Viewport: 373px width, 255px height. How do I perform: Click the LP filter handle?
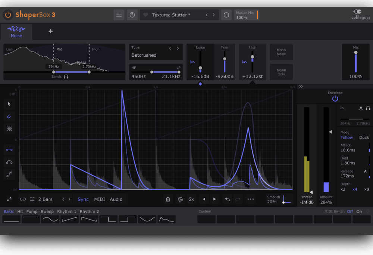tap(179, 72)
